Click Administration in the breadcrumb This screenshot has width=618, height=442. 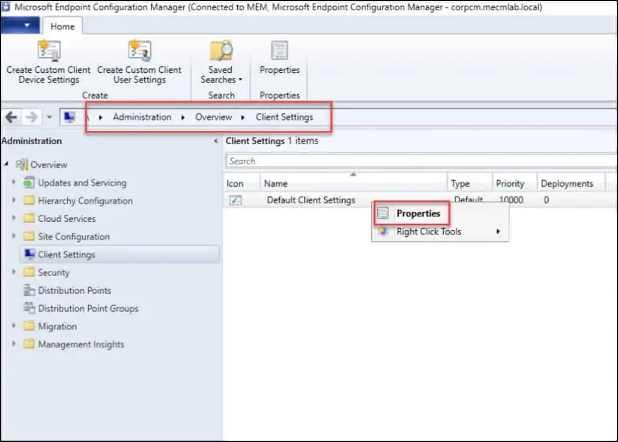(142, 117)
